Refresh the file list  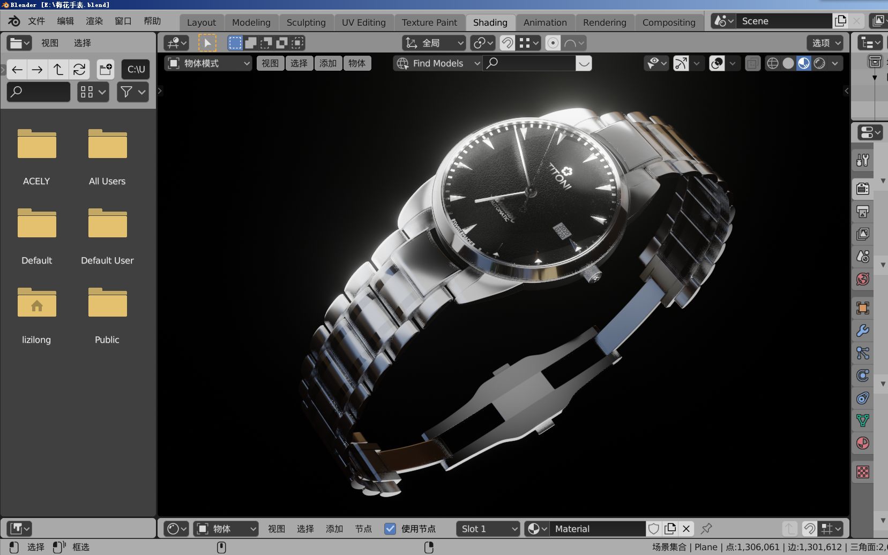pyautogui.click(x=79, y=69)
